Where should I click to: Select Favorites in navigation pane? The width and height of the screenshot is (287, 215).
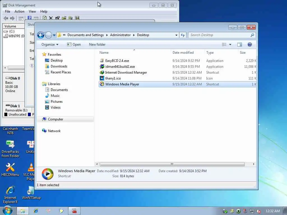click(x=54, y=55)
